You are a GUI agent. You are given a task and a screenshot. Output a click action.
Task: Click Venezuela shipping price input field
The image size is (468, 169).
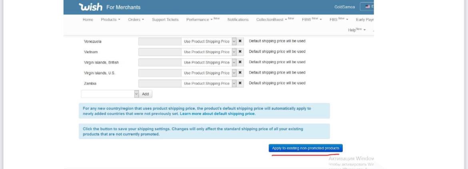(x=160, y=41)
